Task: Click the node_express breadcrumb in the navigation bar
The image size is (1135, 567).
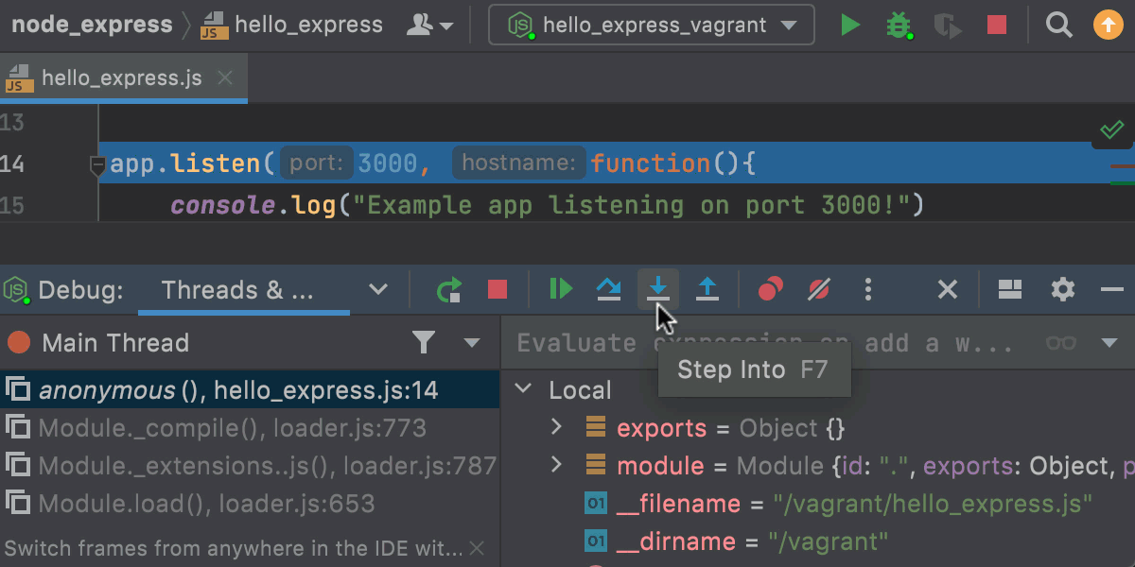Action: click(90, 25)
